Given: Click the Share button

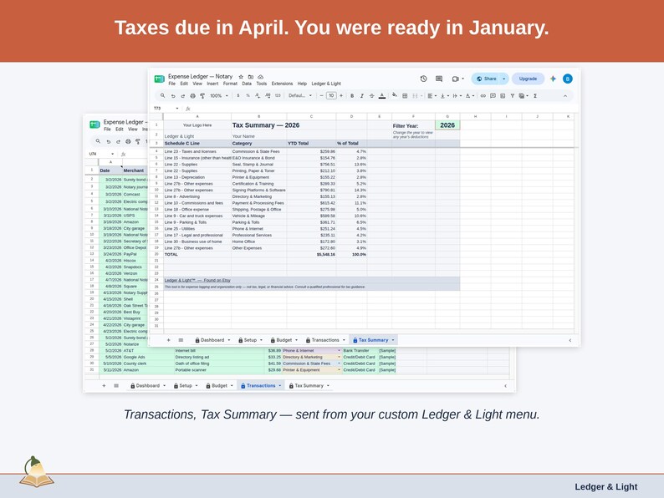Looking at the screenshot, I should click(x=486, y=79).
